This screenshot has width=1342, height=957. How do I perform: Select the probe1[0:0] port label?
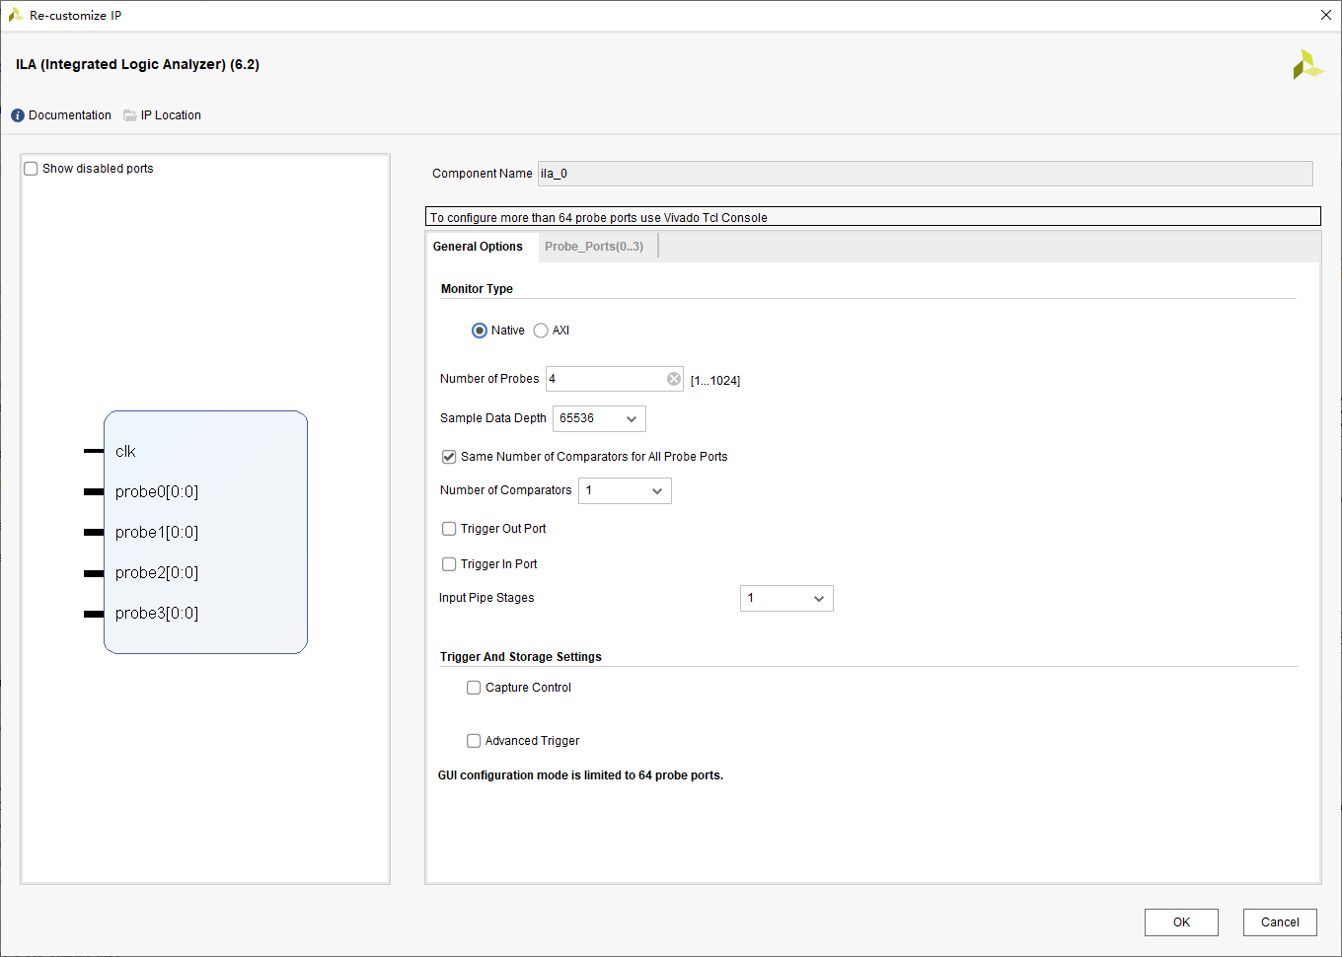pyautogui.click(x=157, y=532)
